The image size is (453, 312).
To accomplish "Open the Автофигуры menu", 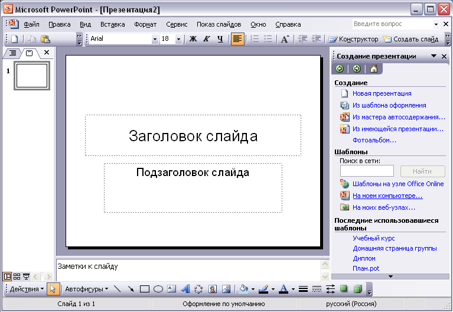I will click(x=86, y=289).
